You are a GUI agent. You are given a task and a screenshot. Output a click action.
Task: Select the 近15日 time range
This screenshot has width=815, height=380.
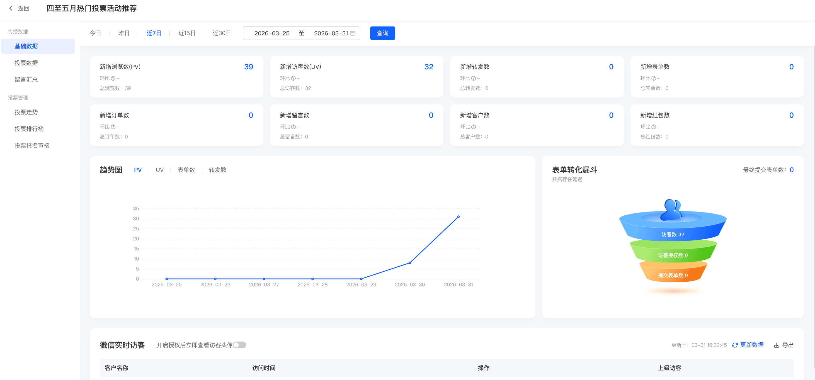pyautogui.click(x=187, y=33)
